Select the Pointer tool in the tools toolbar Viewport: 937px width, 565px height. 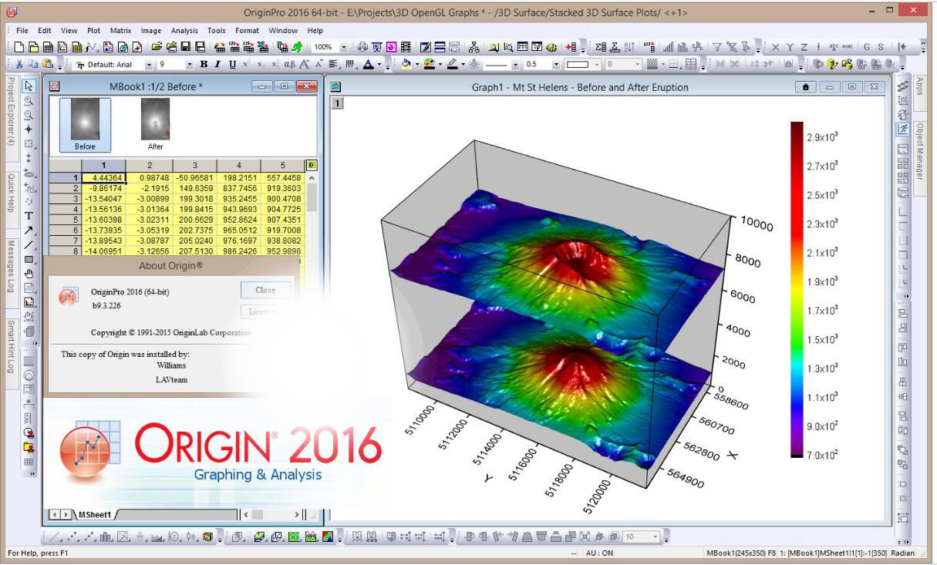coord(29,86)
